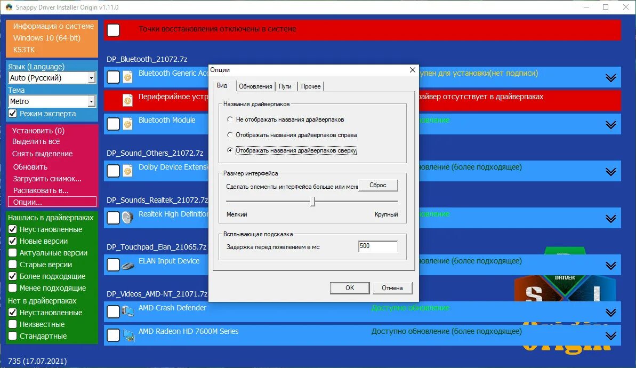Open the Тема dropdown showing Metro
Screen dimensions: 636x368
tap(52, 101)
